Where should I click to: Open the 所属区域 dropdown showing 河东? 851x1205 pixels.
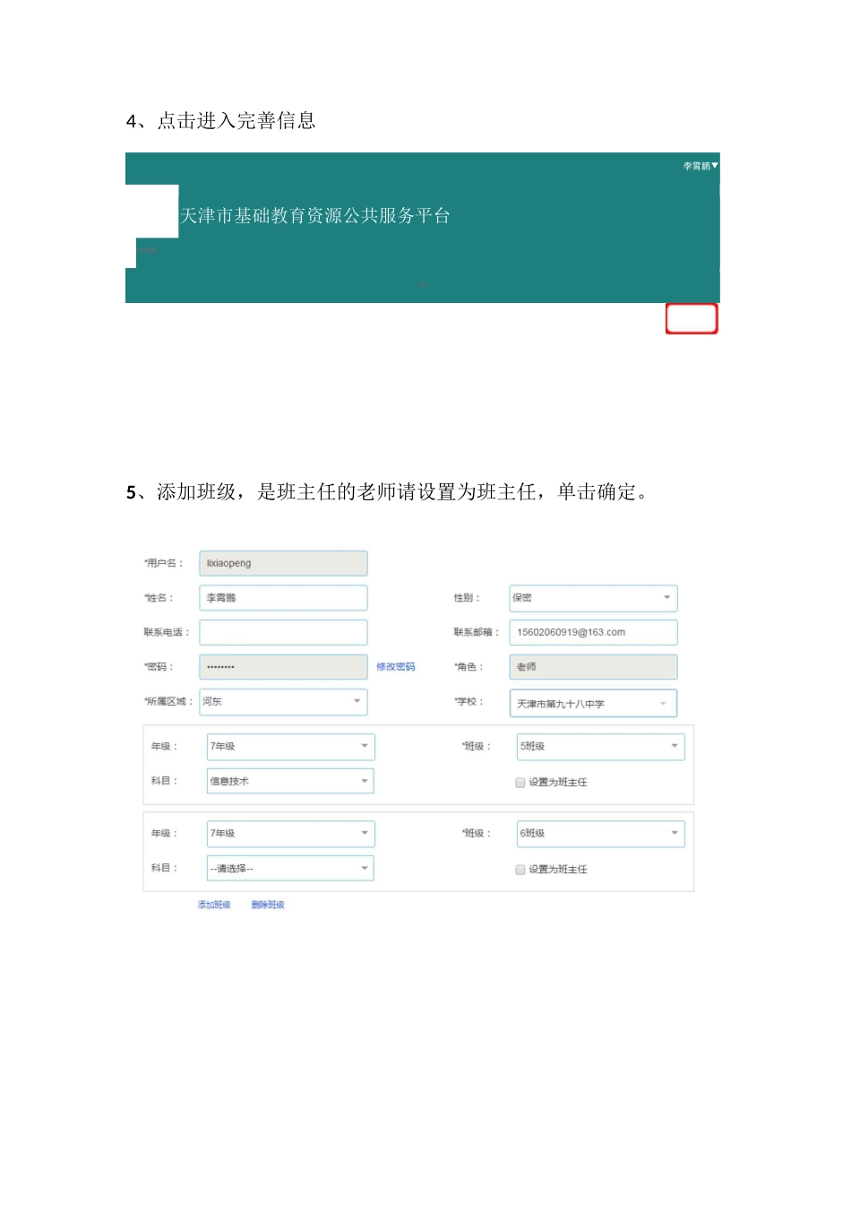point(283,702)
